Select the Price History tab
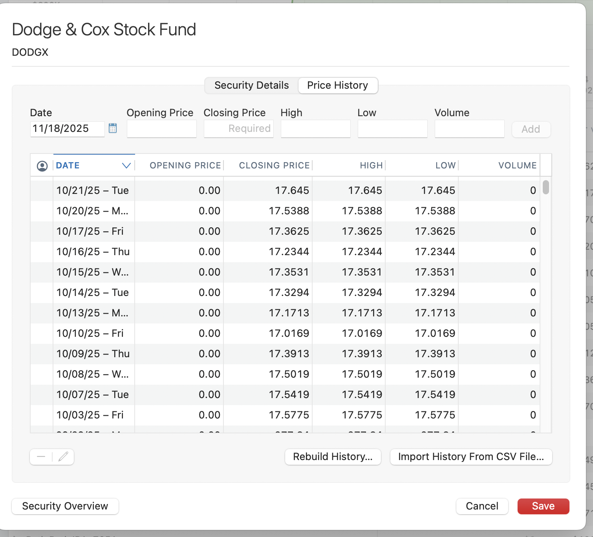Screen dimensions: 593x537 coord(337,85)
